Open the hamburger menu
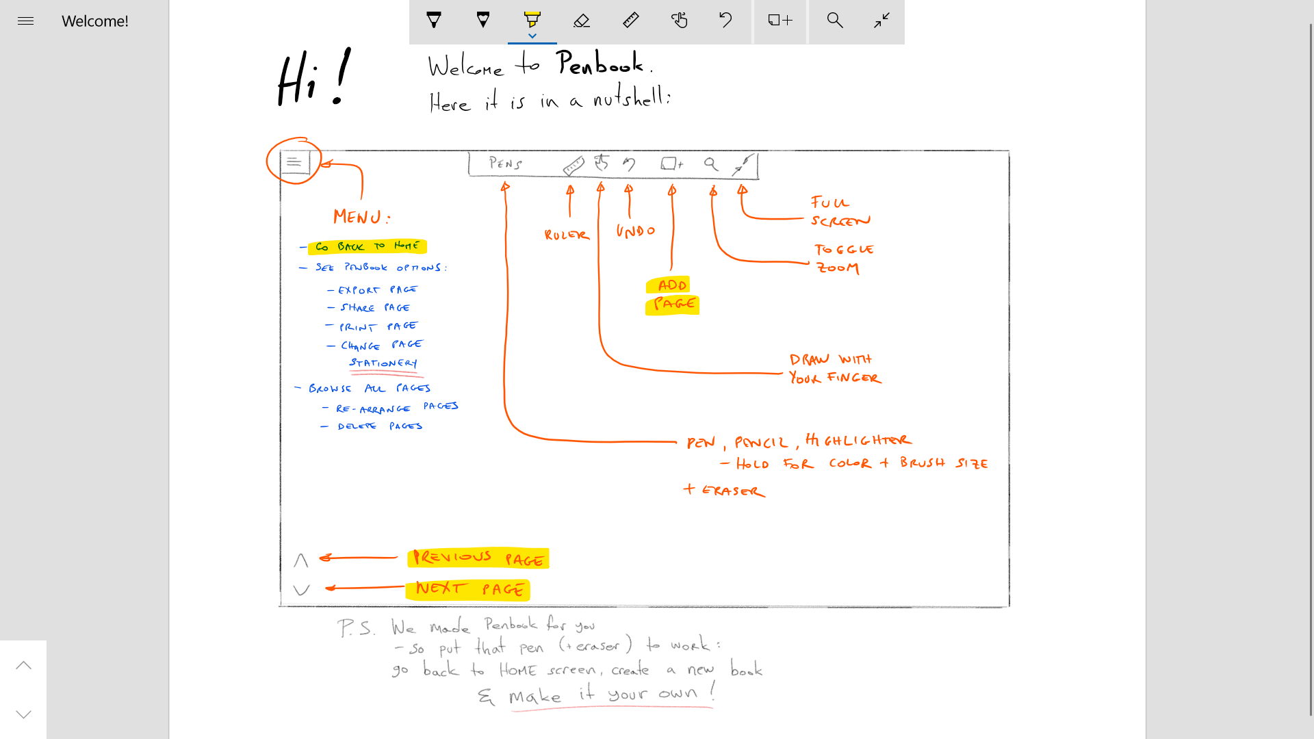The width and height of the screenshot is (1314, 739). point(25,21)
